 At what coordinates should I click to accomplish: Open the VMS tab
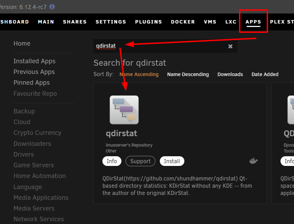coord(210,22)
